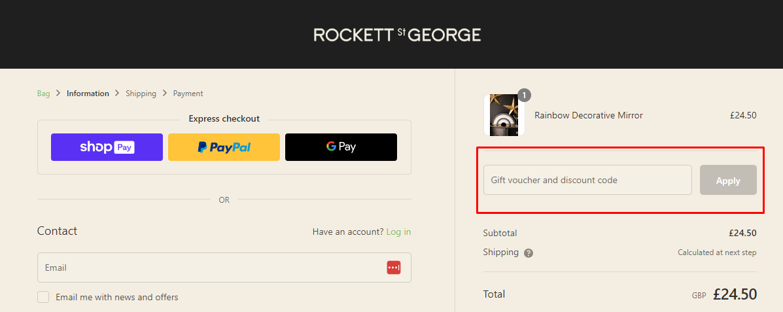Image resolution: width=783 pixels, height=312 pixels.
Task: Focus the Email input field
Action: [209, 268]
